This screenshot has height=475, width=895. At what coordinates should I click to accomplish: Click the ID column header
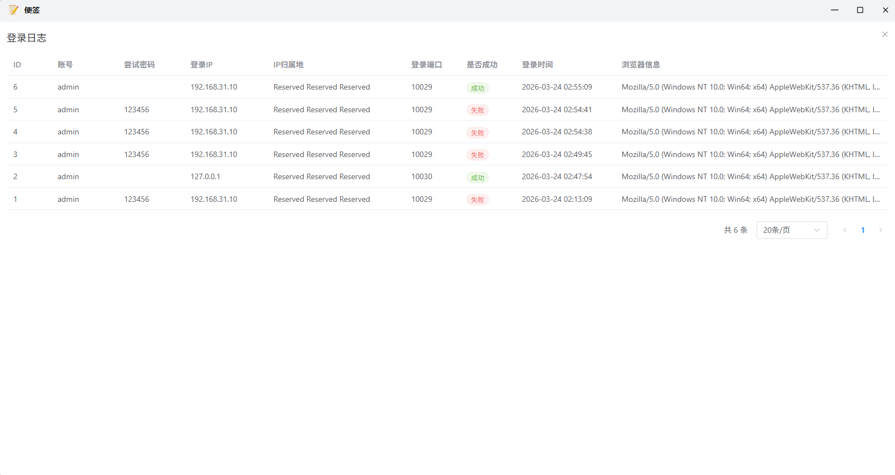[x=17, y=65]
